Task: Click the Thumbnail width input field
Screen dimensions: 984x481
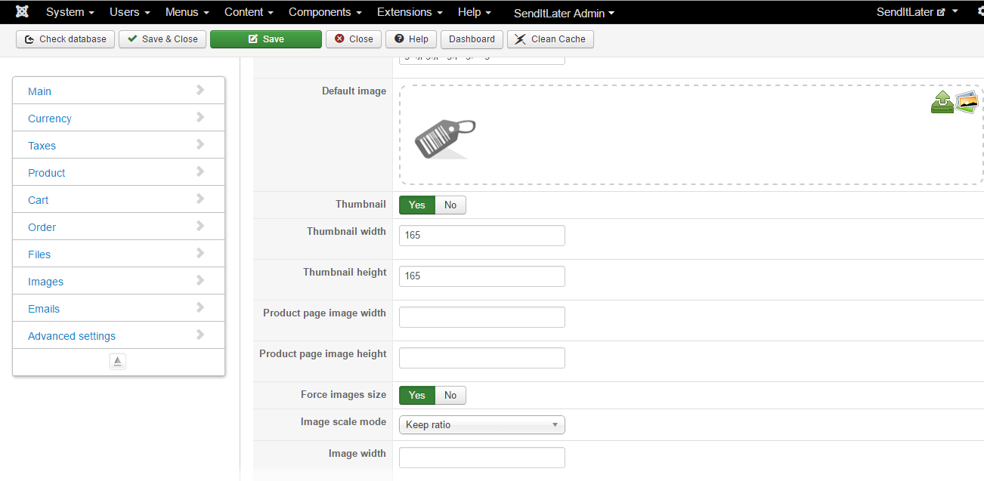Action: click(x=482, y=236)
